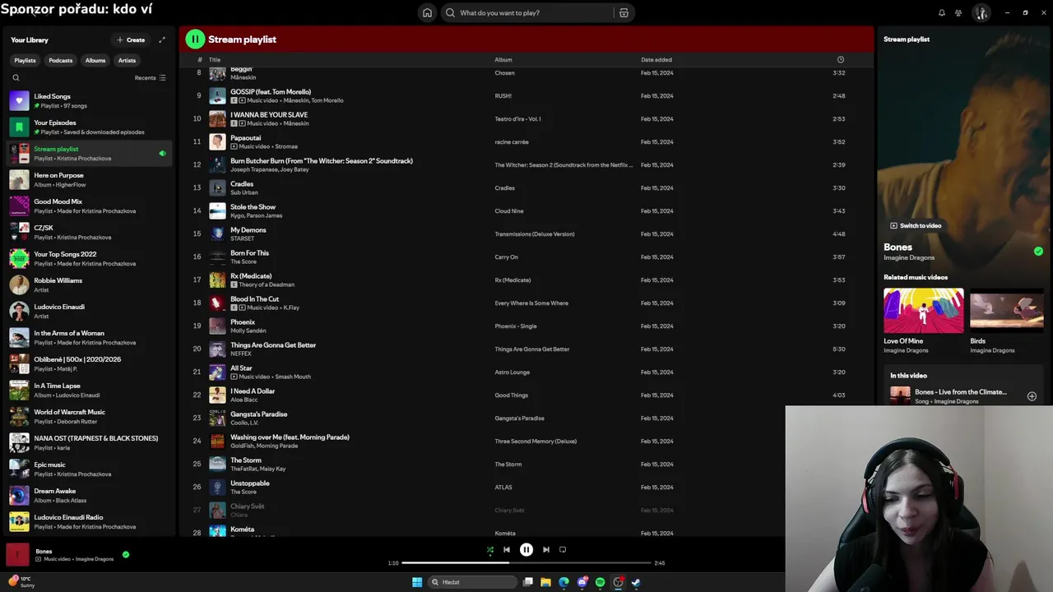The width and height of the screenshot is (1053, 592).
Task: Open World of Warcraft Music playlist
Action: tap(89, 416)
